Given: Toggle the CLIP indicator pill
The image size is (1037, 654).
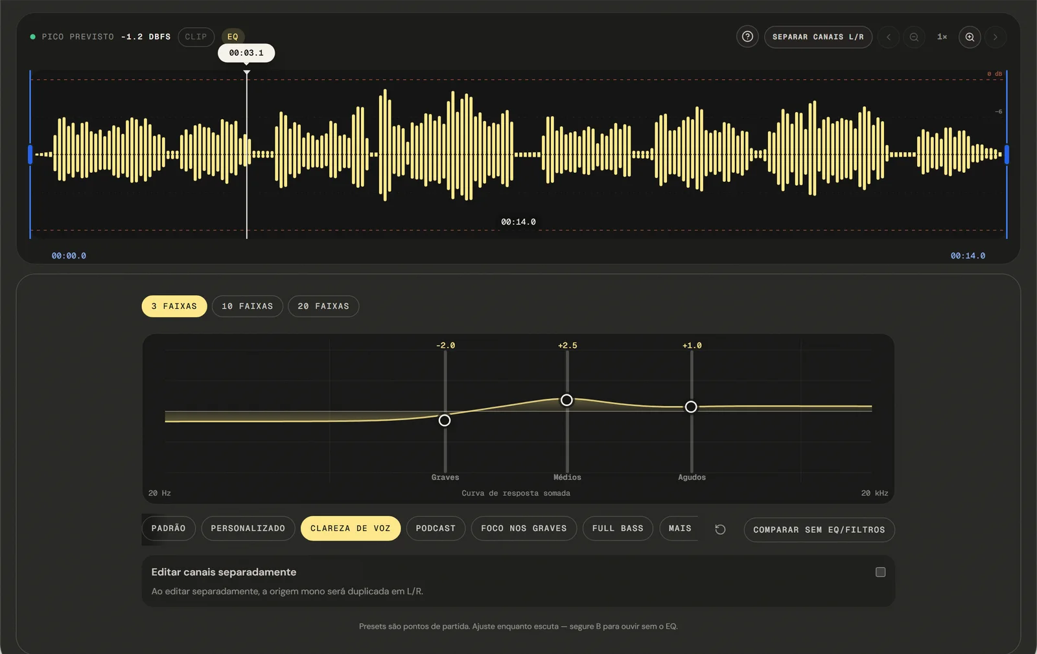Looking at the screenshot, I should (196, 37).
